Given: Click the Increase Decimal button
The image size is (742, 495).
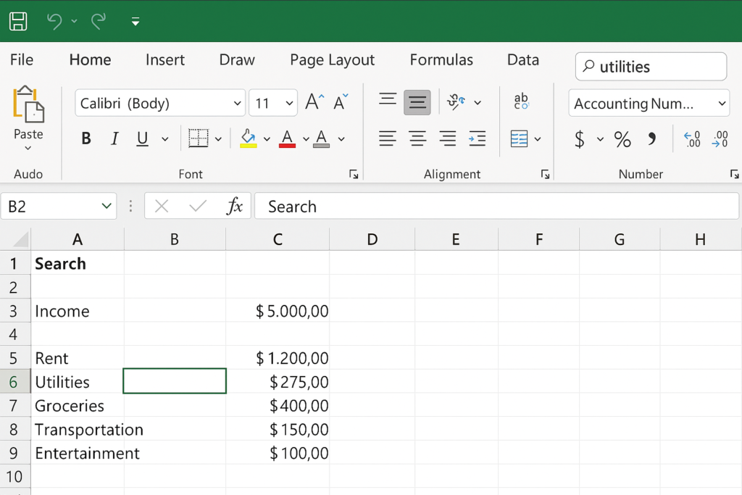Looking at the screenshot, I should point(692,138).
